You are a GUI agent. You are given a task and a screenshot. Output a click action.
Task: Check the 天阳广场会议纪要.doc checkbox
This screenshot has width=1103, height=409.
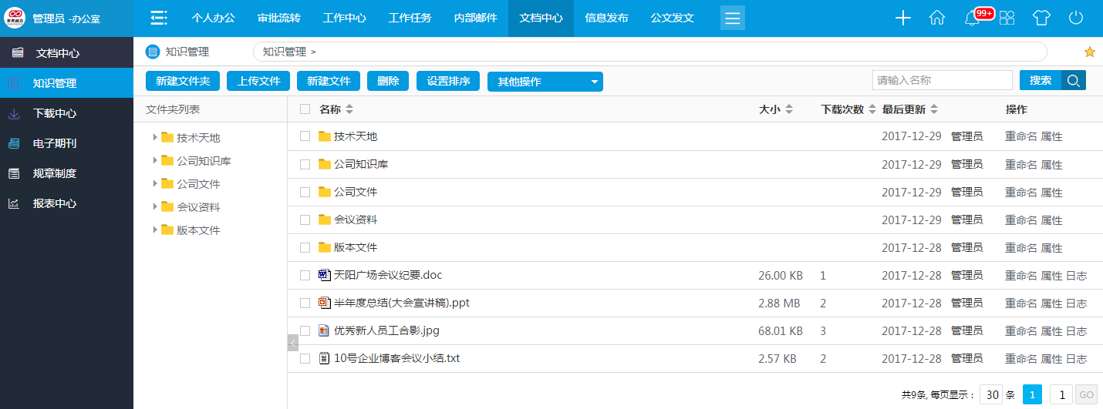305,275
